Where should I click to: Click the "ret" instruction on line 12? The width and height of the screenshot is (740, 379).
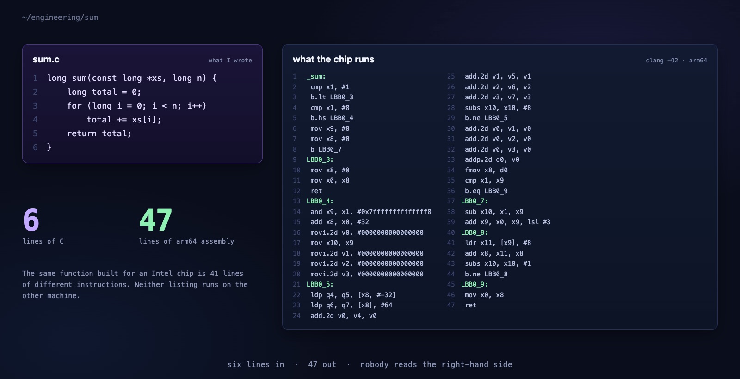coord(316,191)
